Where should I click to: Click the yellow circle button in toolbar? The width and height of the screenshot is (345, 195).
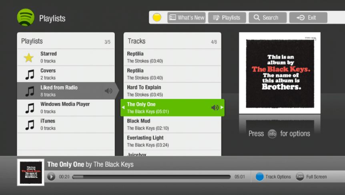(x=157, y=18)
